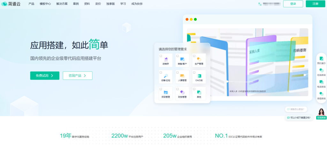
Task: Go to the 案例 page
Action: (x=76, y=4)
